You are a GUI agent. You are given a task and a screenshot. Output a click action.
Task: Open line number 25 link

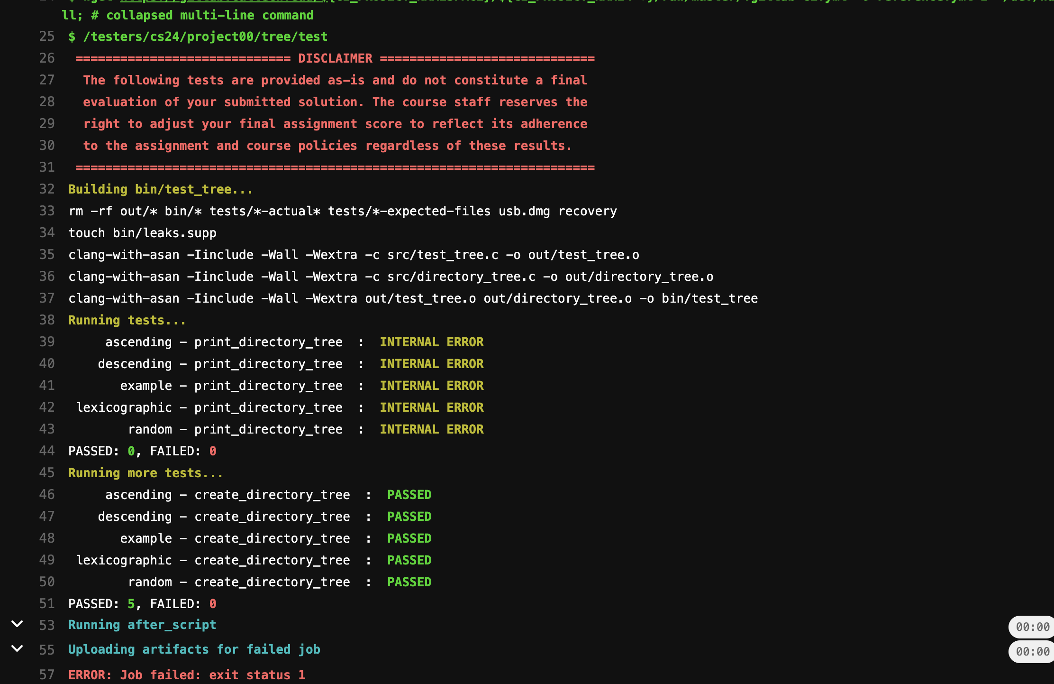[x=47, y=37]
